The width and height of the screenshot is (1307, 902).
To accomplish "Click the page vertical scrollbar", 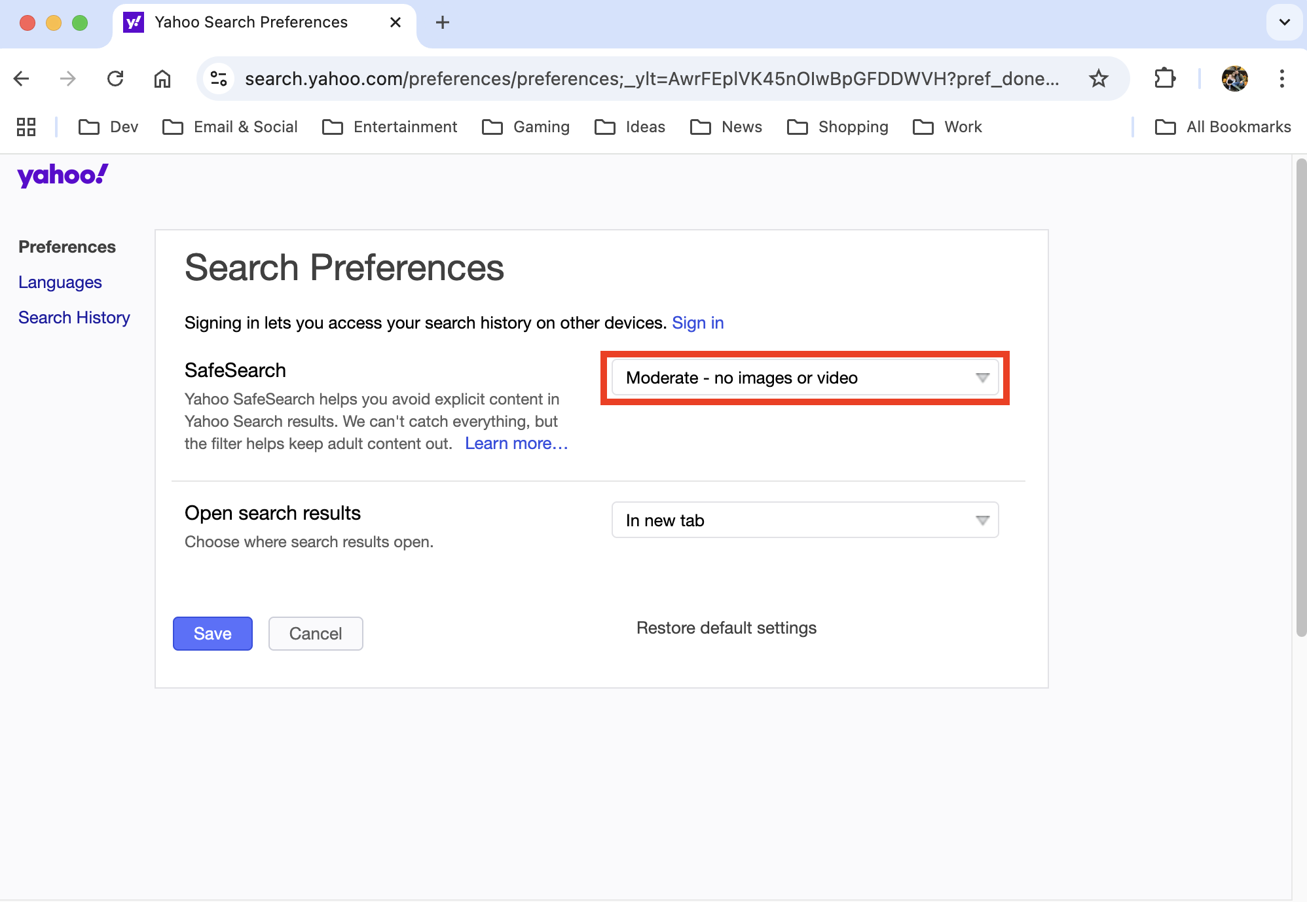I will (1300, 397).
